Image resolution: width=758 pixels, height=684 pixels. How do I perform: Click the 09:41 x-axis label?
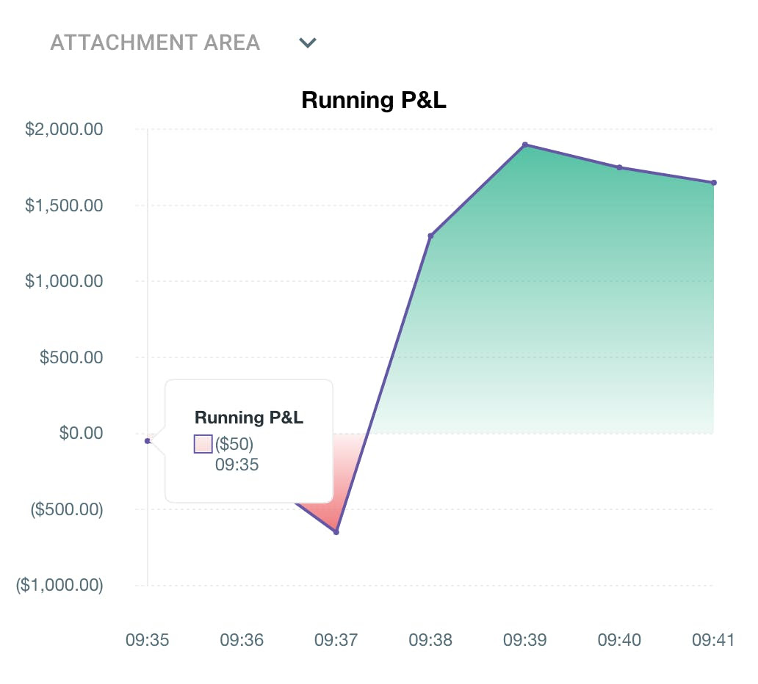click(713, 640)
